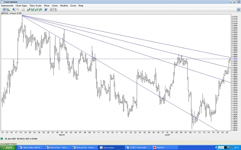This screenshot has height=150, width=241.
Task: Click the Chart window title bar icon
Action: (2, 2)
